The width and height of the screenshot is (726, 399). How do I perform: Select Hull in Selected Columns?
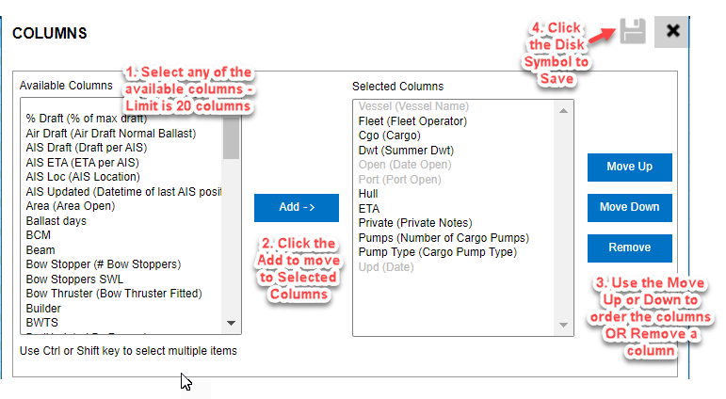pyautogui.click(x=368, y=194)
